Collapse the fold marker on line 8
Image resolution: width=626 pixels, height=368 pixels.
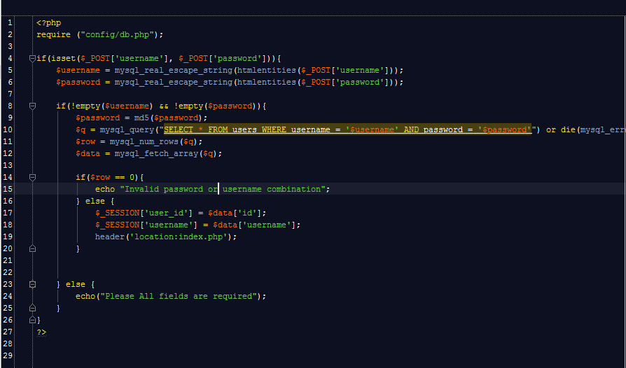pos(32,106)
